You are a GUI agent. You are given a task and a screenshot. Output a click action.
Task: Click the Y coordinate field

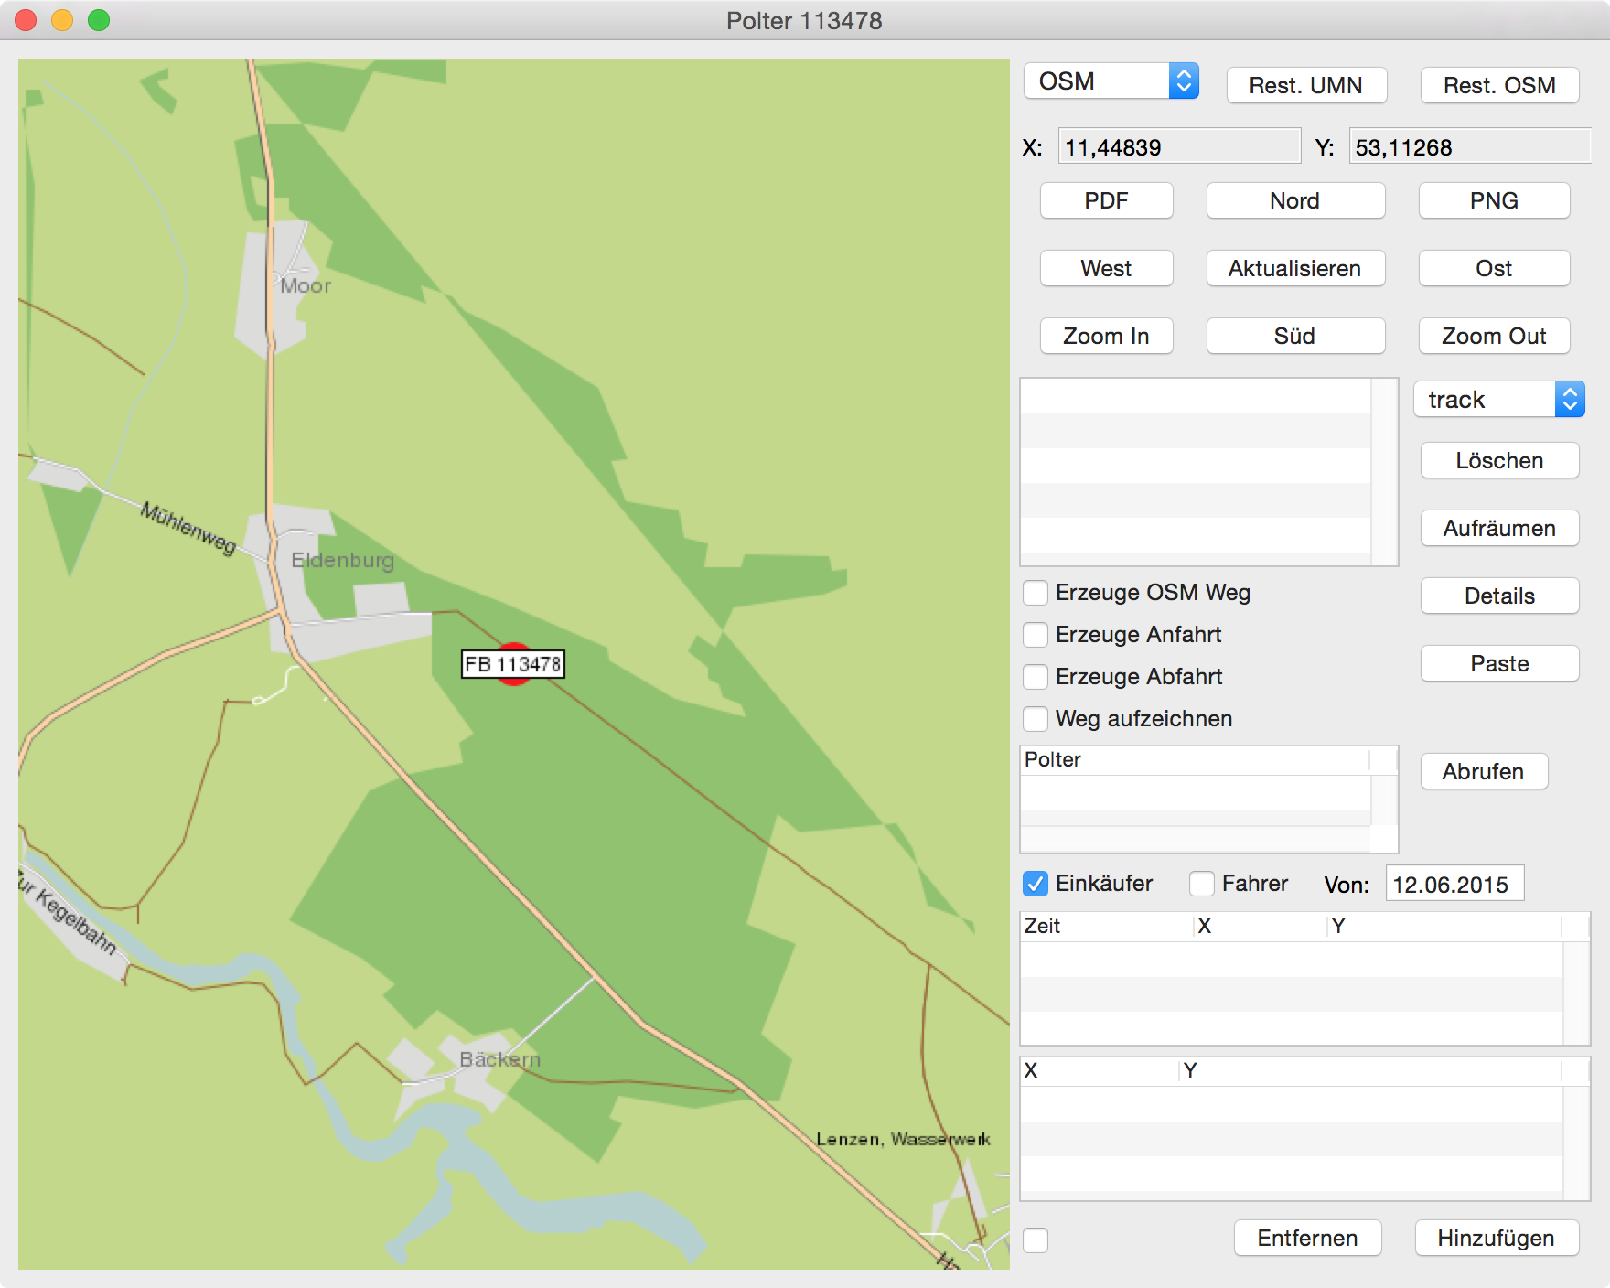pyautogui.click(x=1470, y=146)
